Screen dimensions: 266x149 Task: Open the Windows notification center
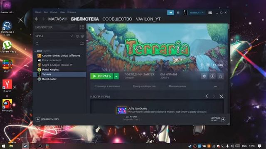tap(259, 146)
